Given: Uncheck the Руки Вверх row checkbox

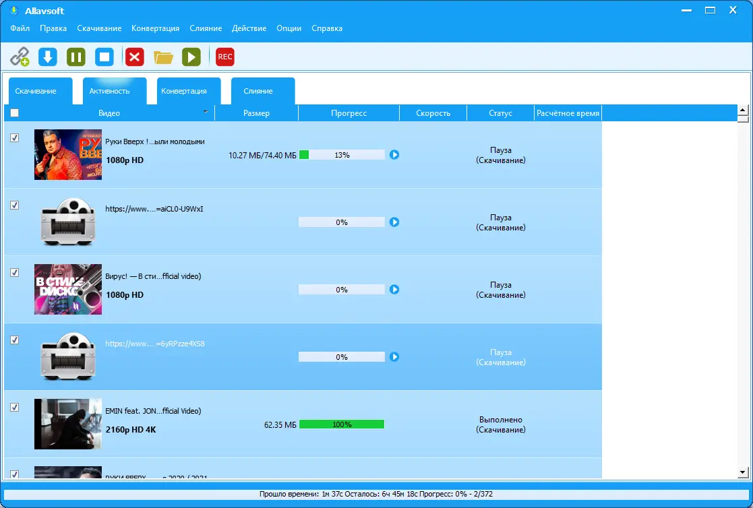Looking at the screenshot, I should coord(14,138).
